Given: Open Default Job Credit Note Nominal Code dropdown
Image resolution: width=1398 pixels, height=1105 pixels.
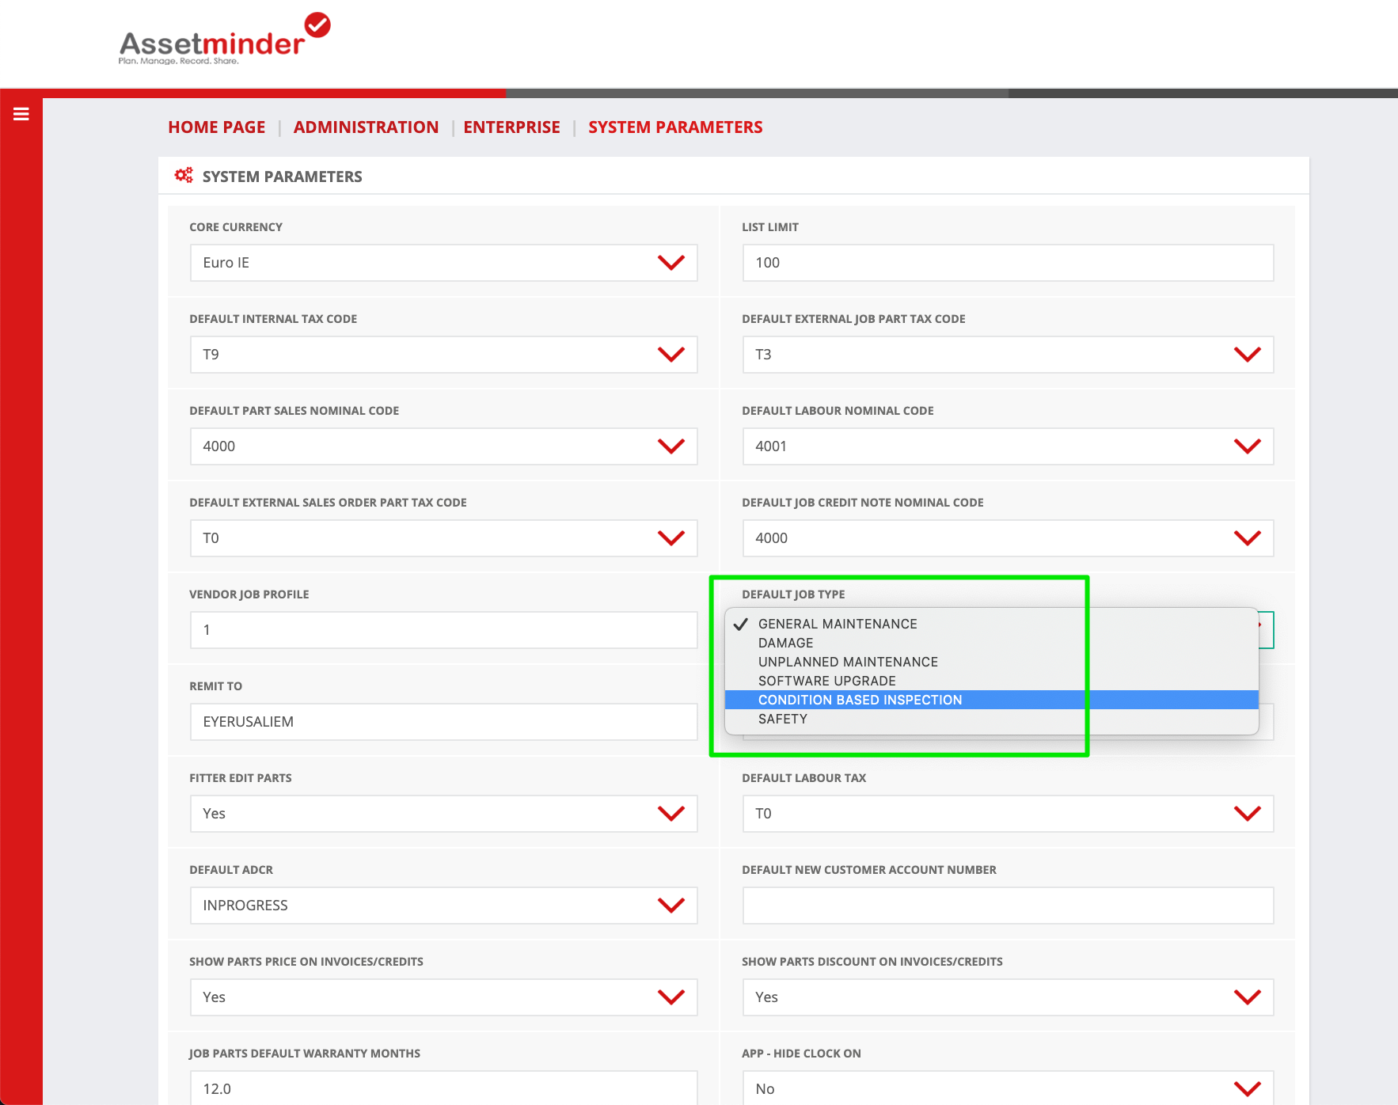Looking at the screenshot, I should click(1008, 538).
